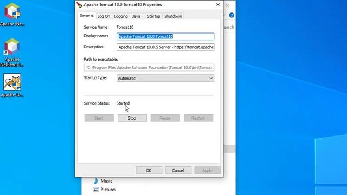347x195 pixels.
Task: Open the Music folder icon in Explorer
Action: pyautogui.click(x=96, y=181)
